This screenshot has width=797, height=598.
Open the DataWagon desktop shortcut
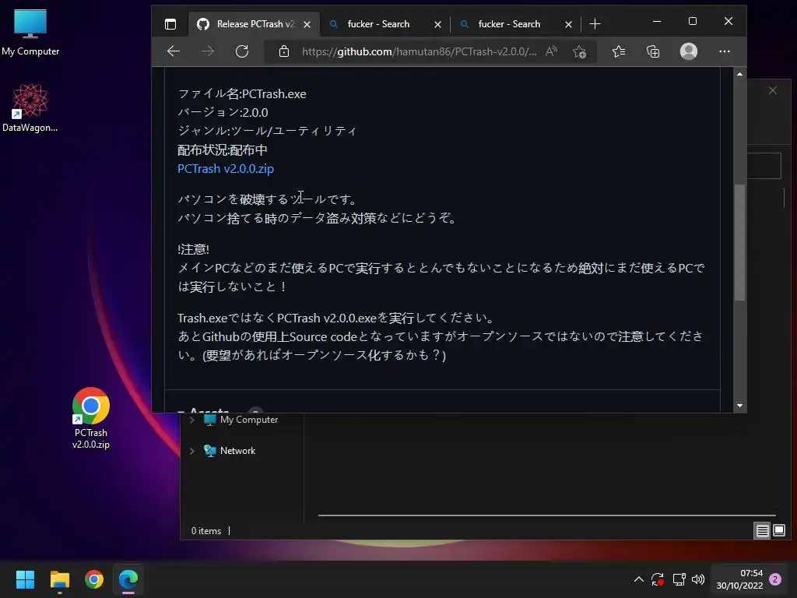tap(30, 107)
